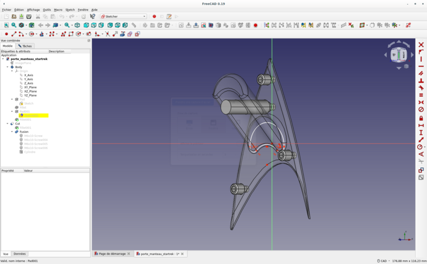
Task: Collapse the porte_manteau_startrek document node
Action: [x=3, y=59]
